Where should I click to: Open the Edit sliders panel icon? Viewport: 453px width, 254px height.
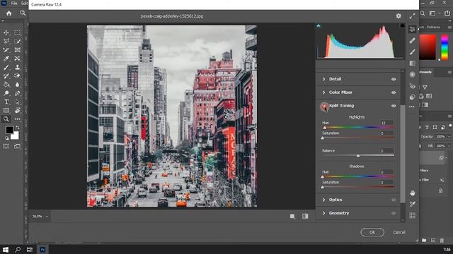coord(412,29)
